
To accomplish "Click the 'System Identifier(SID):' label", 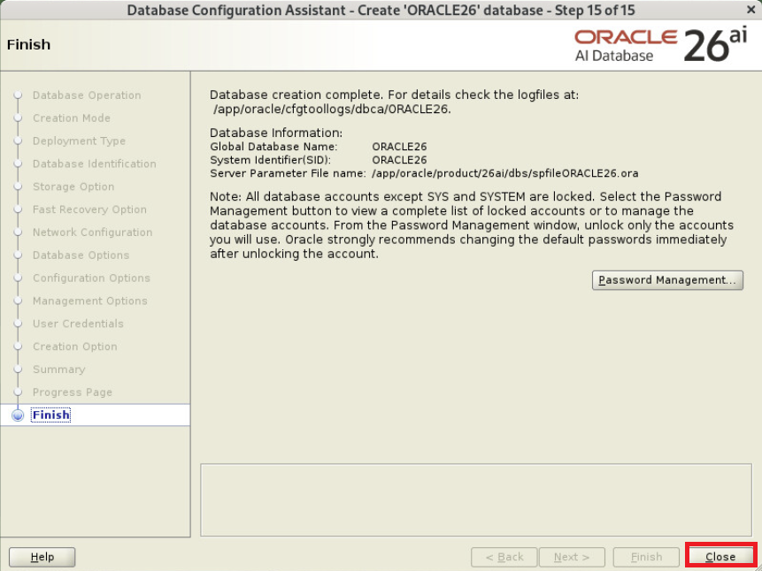I will 270,160.
